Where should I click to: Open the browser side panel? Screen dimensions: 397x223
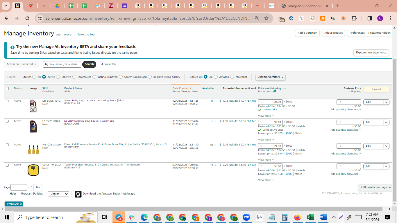coord(370,18)
